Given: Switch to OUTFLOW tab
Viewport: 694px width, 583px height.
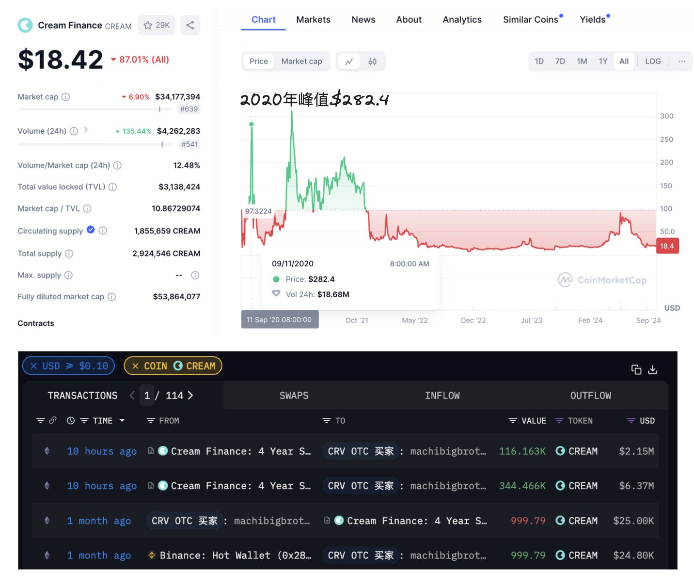Looking at the screenshot, I should point(590,396).
